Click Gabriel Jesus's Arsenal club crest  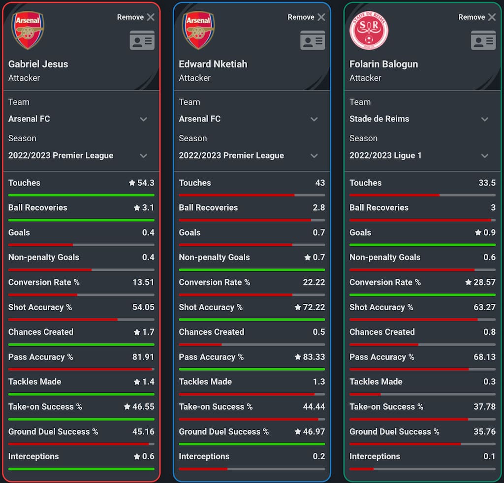(28, 31)
